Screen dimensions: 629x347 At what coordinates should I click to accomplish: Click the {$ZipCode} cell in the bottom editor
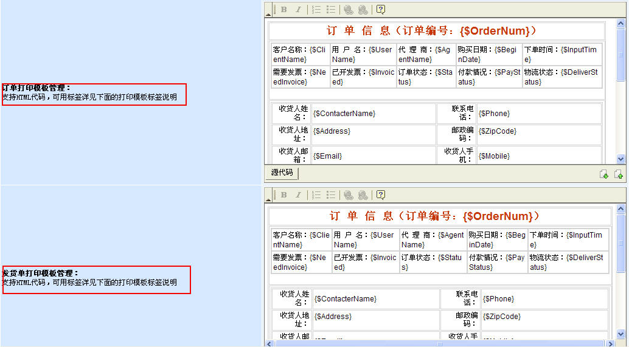(x=543, y=317)
